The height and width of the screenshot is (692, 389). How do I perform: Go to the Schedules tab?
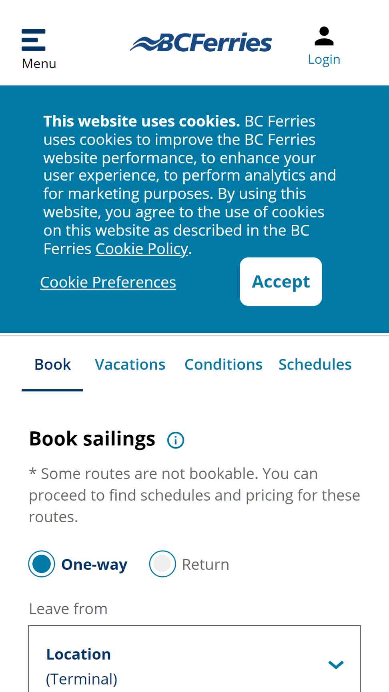315,364
